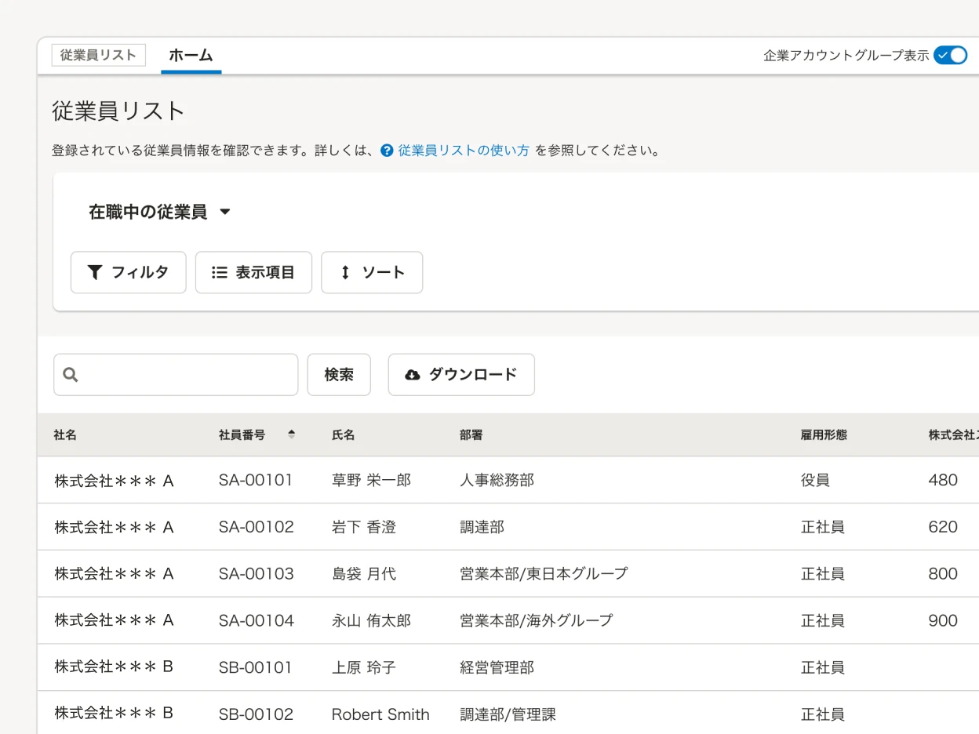Click the ソート button
The width and height of the screenshot is (979, 734).
point(372,272)
